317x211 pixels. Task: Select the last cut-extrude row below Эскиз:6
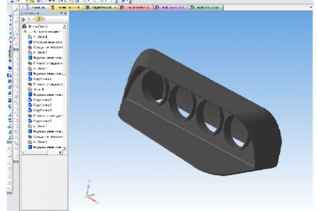[x=45, y=147]
